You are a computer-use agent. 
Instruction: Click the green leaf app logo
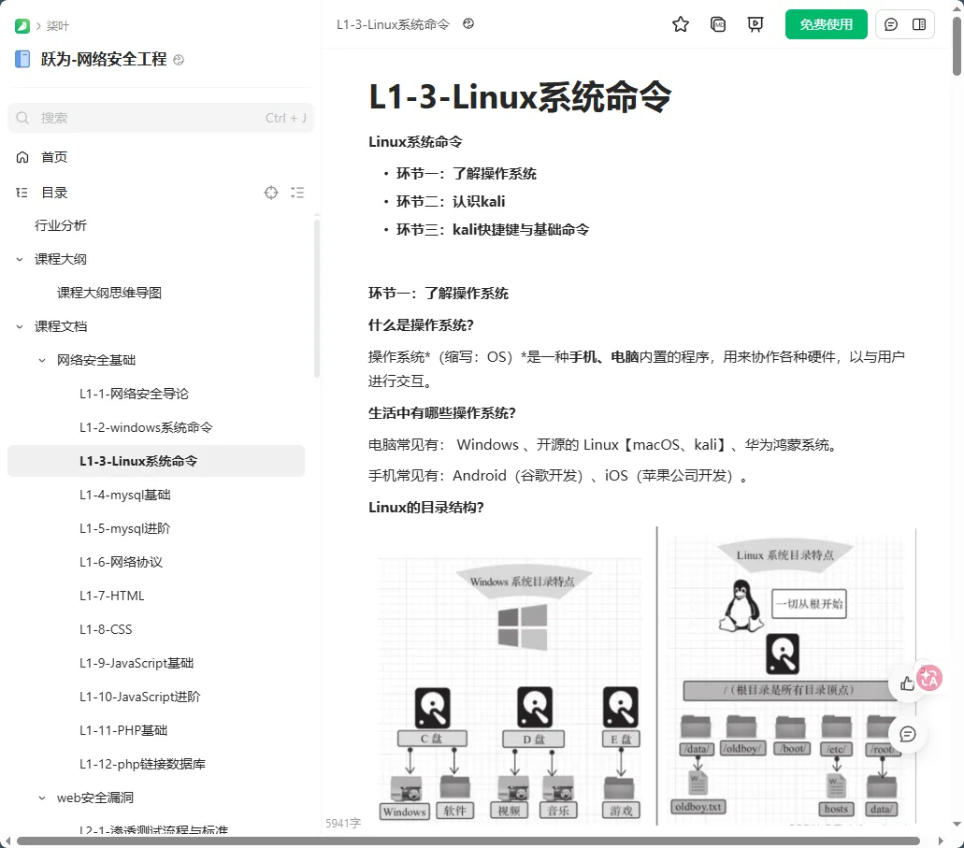tap(22, 26)
